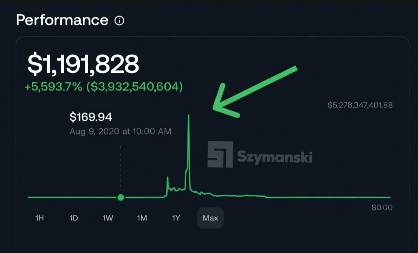Click the green data point marker on chart
418x253 pixels.
121,198
